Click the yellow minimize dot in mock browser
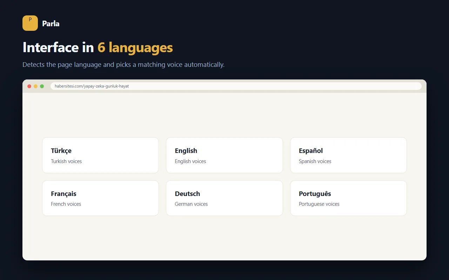The height and width of the screenshot is (280, 449). pyautogui.click(x=36, y=86)
